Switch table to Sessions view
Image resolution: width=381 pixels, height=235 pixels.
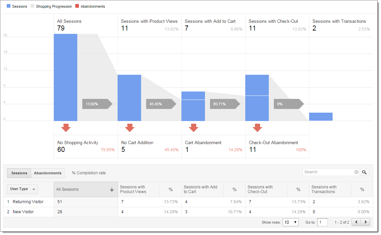[x=19, y=173]
